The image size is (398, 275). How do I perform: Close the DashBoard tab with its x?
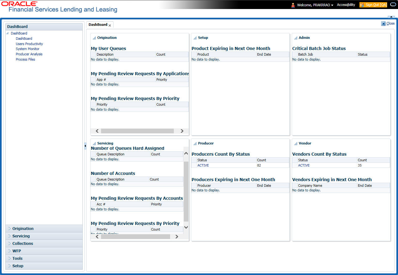click(x=110, y=25)
